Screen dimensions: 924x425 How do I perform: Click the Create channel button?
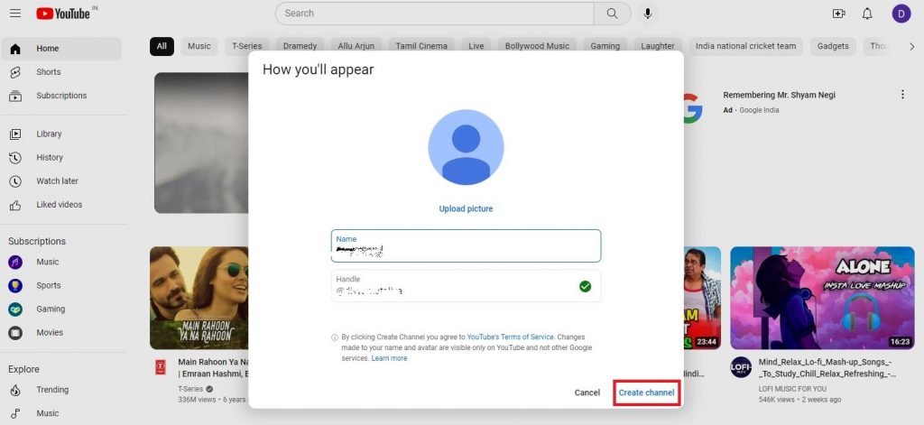(646, 393)
